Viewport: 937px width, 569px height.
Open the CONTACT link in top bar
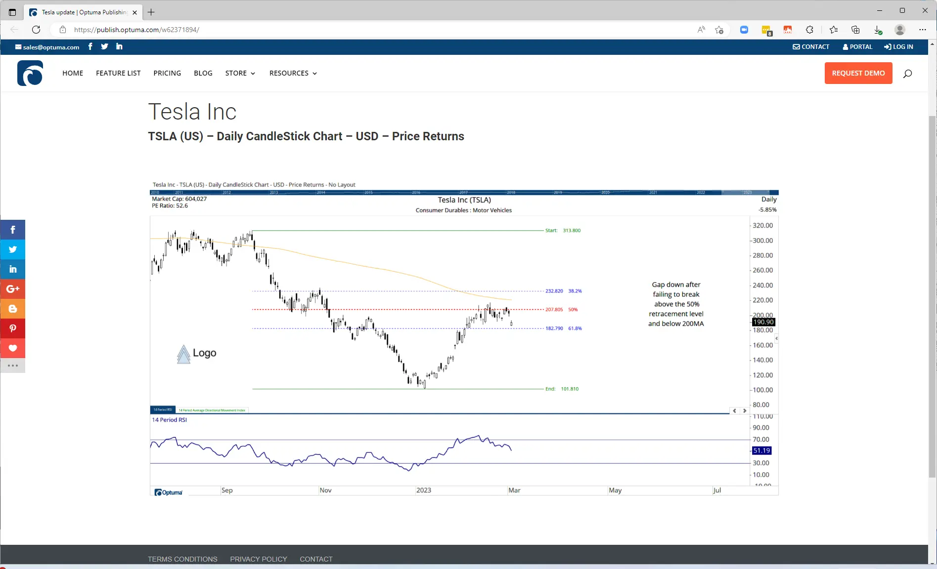(x=811, y=47)
